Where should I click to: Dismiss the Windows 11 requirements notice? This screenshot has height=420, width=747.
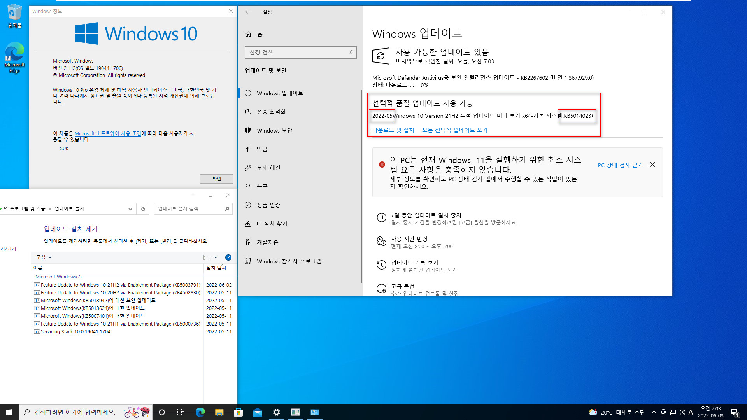(x=652, y=165)
